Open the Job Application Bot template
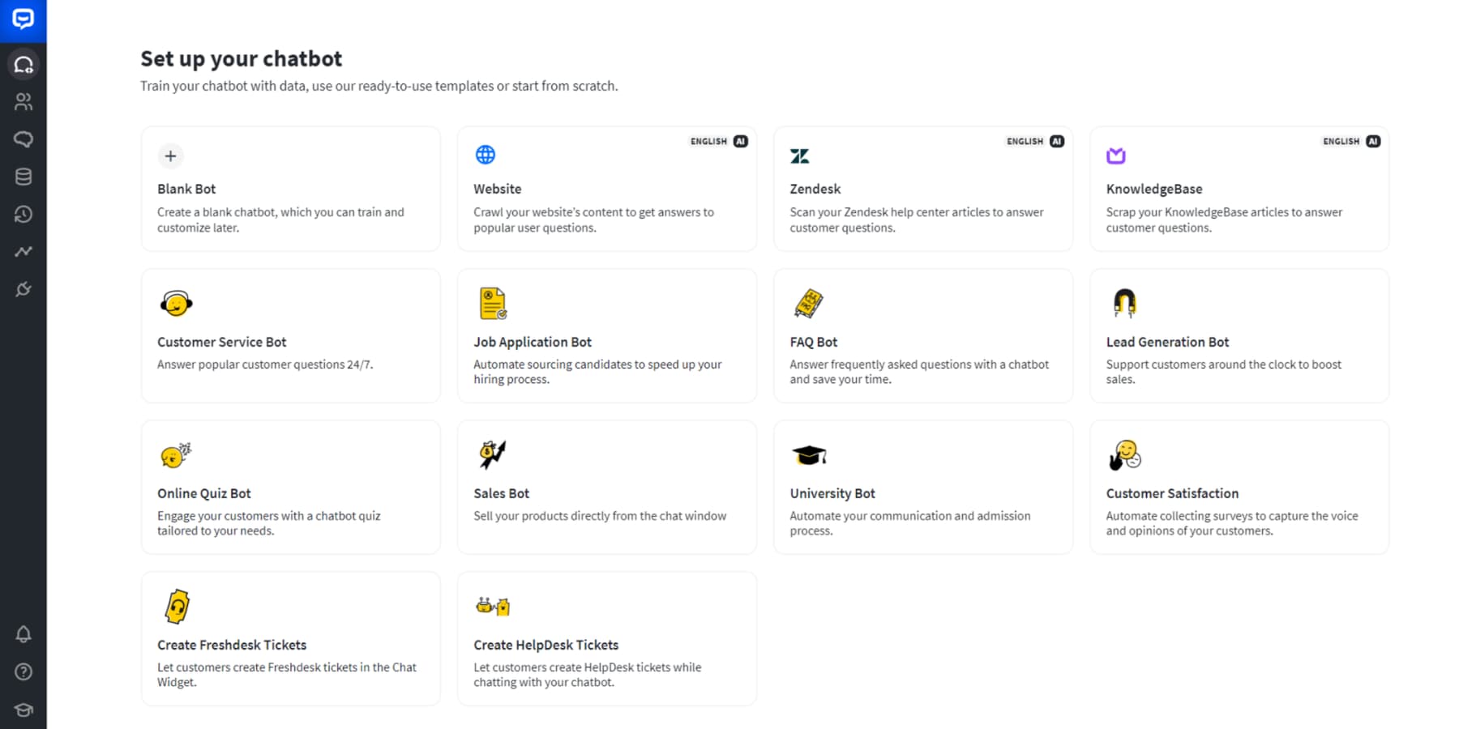 (606, 335)
